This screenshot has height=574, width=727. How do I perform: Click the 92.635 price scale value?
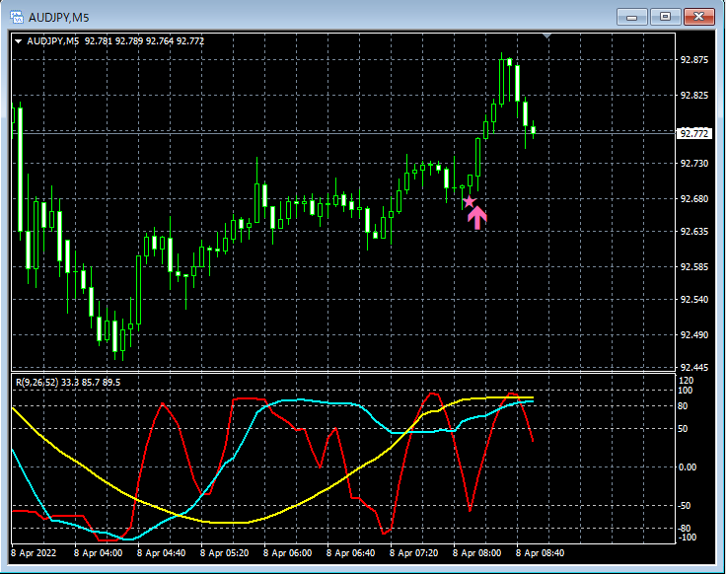click(693, 232)
